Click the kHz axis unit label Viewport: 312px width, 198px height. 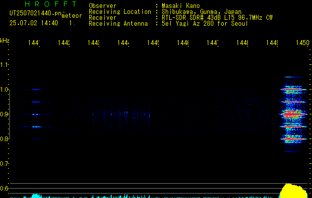point(5,41)
